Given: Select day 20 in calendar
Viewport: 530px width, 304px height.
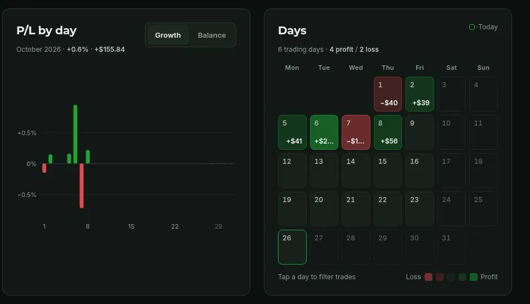Looking at the screenshot, I should pos(324,209).
